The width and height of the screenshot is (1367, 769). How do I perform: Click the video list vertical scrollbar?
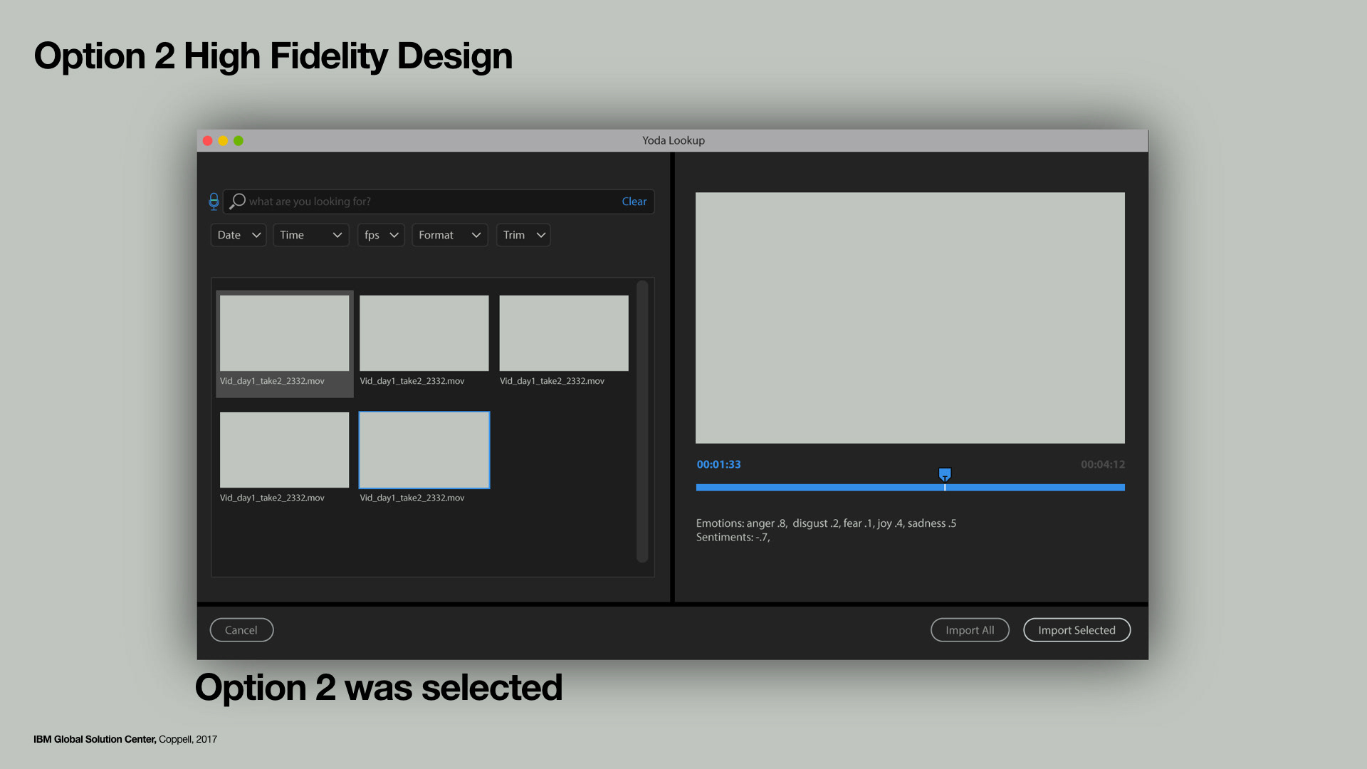[x=642, y=422]
